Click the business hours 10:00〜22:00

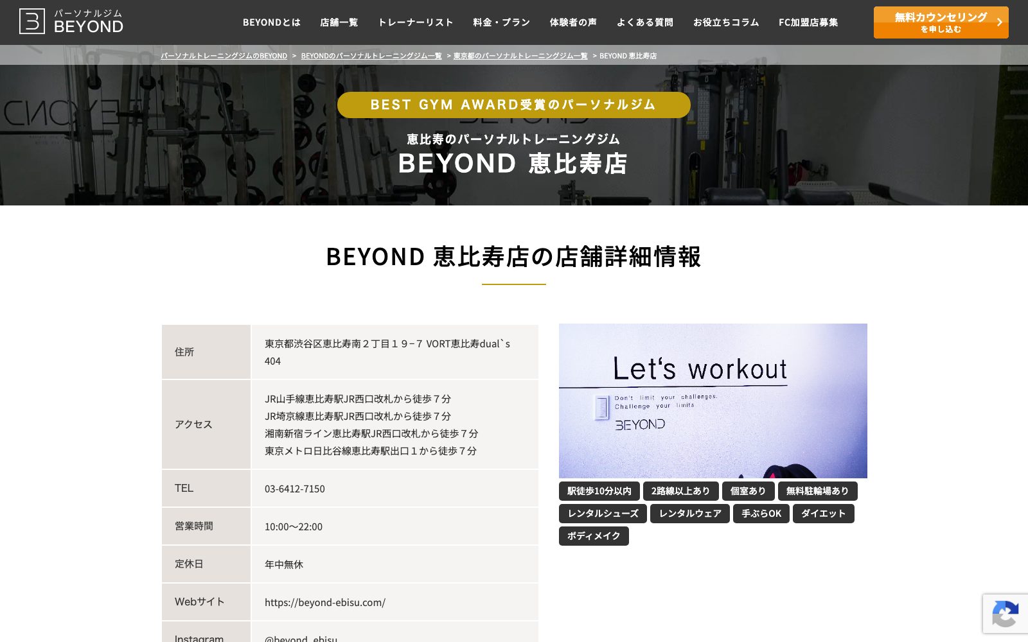[294, 526]
